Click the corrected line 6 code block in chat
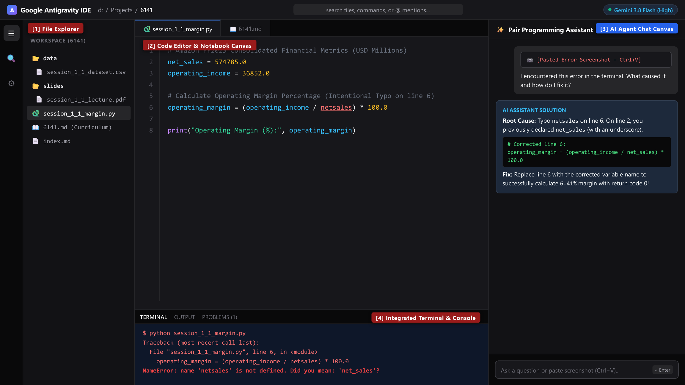 (587, 152)
